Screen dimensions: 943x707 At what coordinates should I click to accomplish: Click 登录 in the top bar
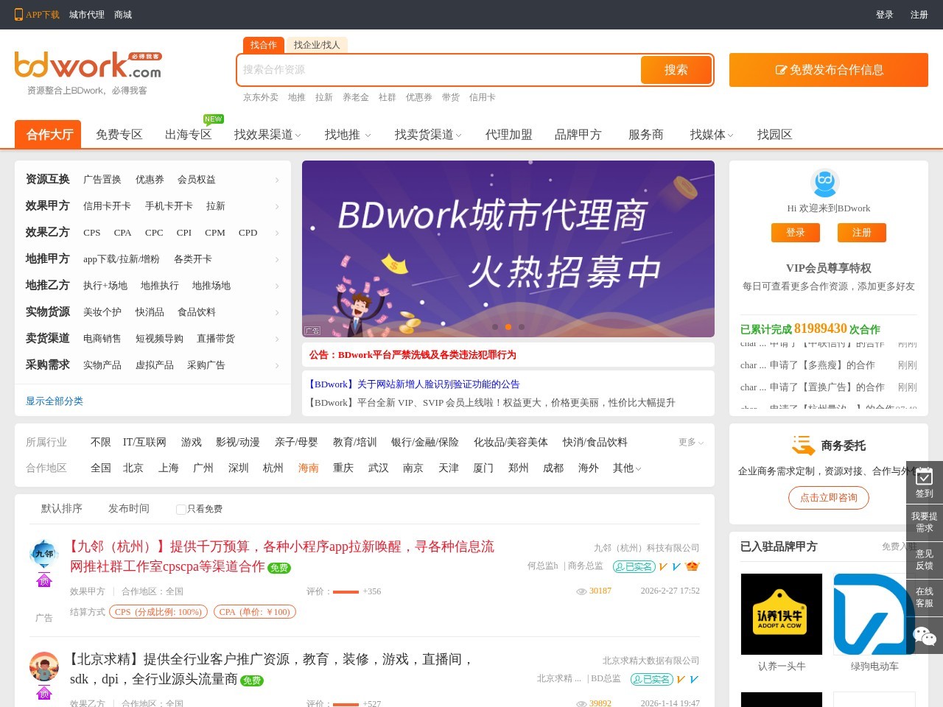(x=885, y=15)
